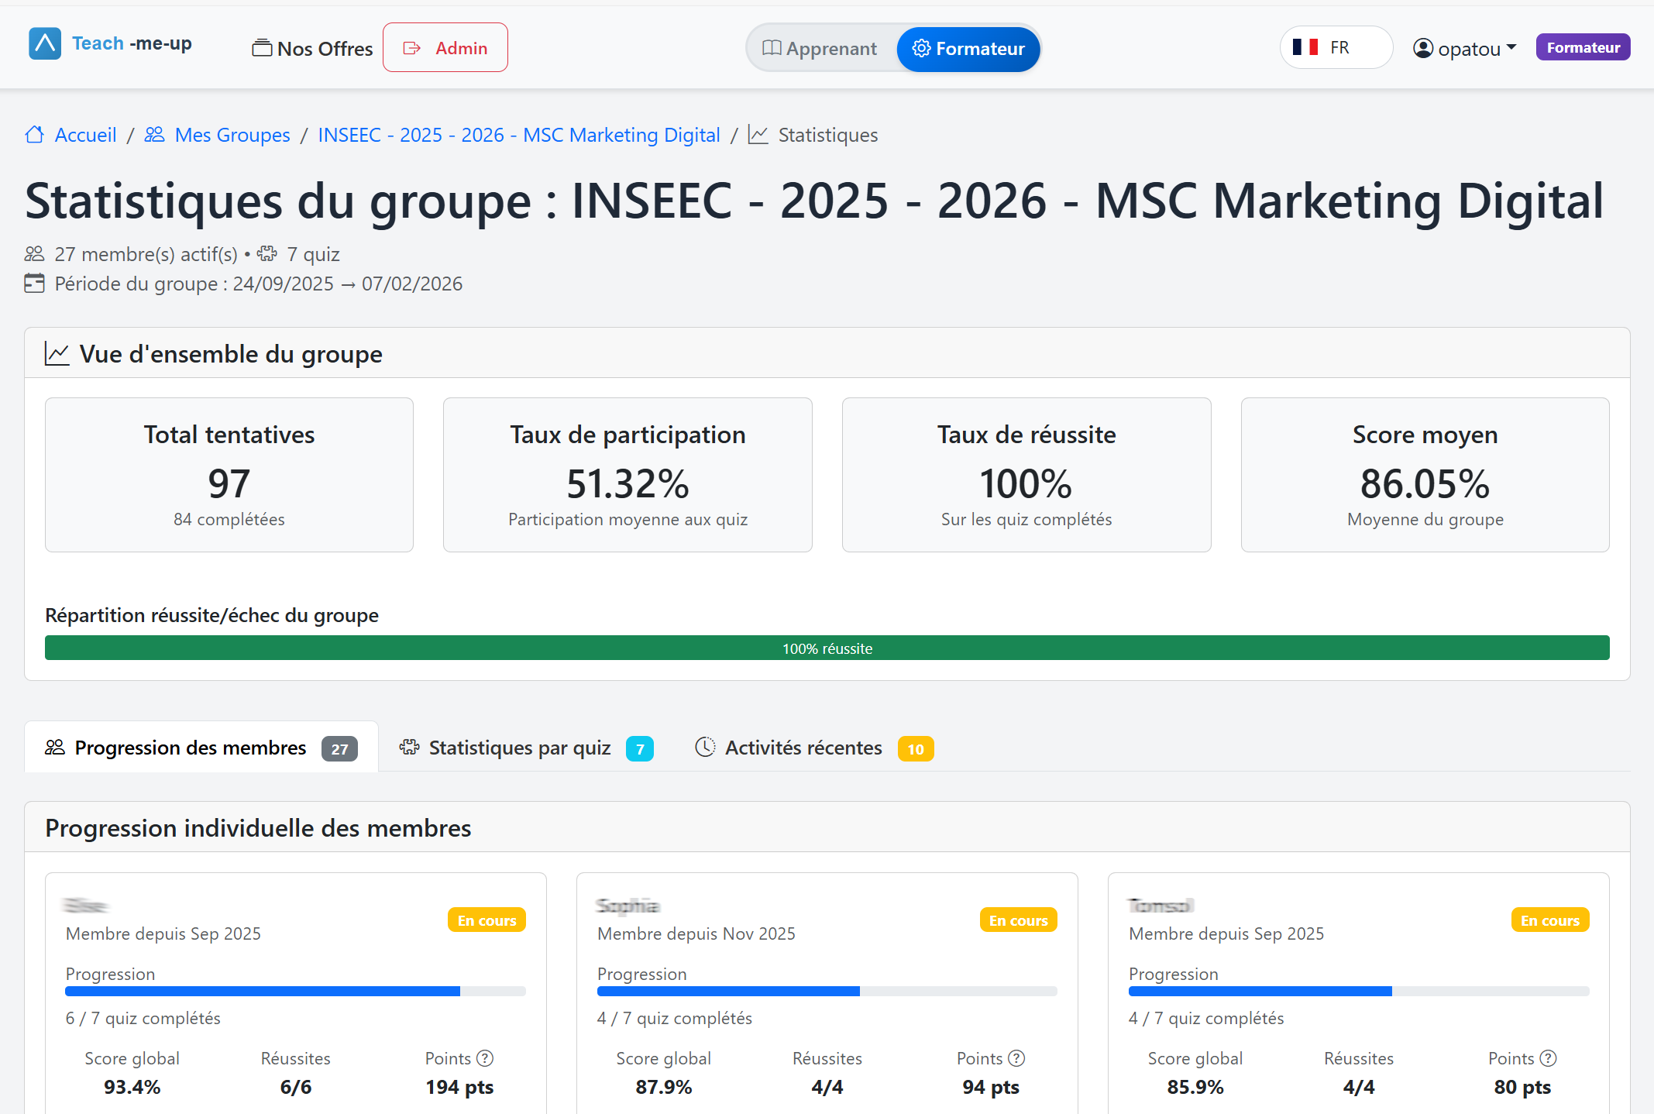1654x1114 pixels.
Task: Click the opatou profile avatar icon
Action: (1423, 48)
